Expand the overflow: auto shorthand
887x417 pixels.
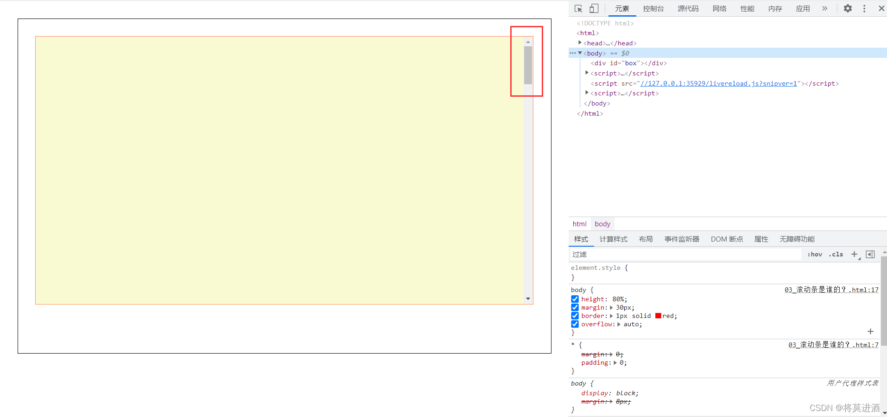619,324
